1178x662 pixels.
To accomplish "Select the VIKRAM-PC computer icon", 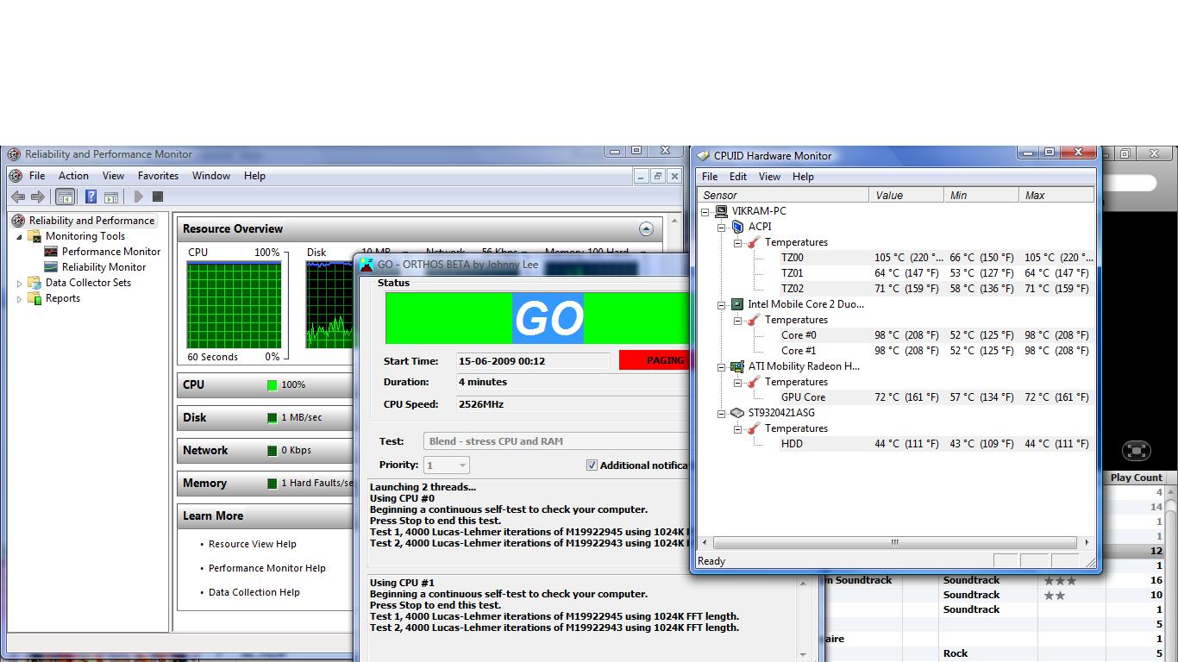I will coord(720,211).
